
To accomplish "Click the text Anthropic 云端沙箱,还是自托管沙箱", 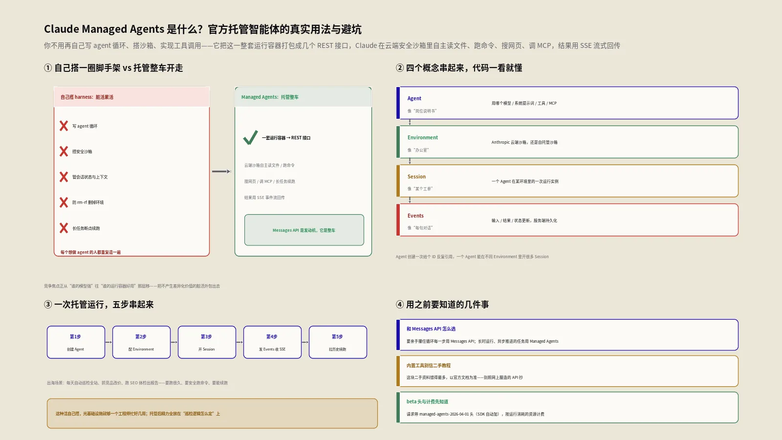I will click(524, 142).
